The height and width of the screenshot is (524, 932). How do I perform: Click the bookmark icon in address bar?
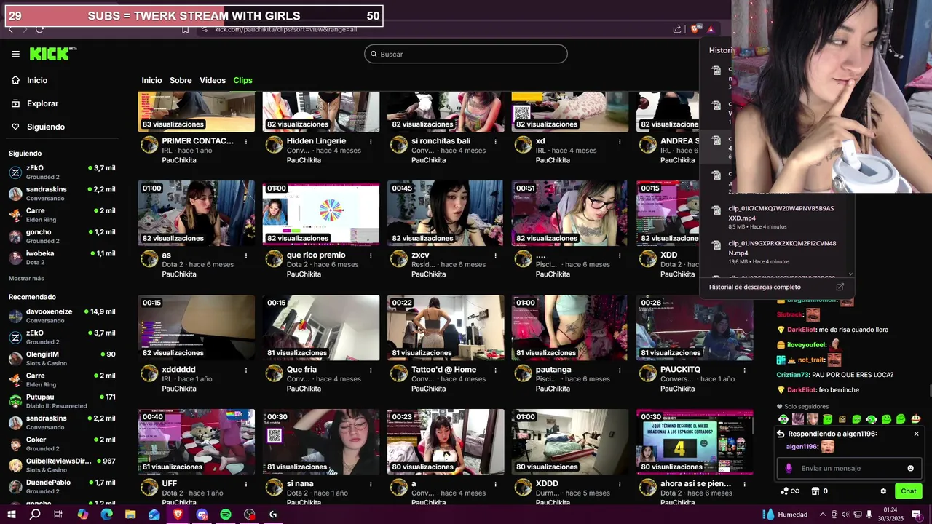pos(185,29)
